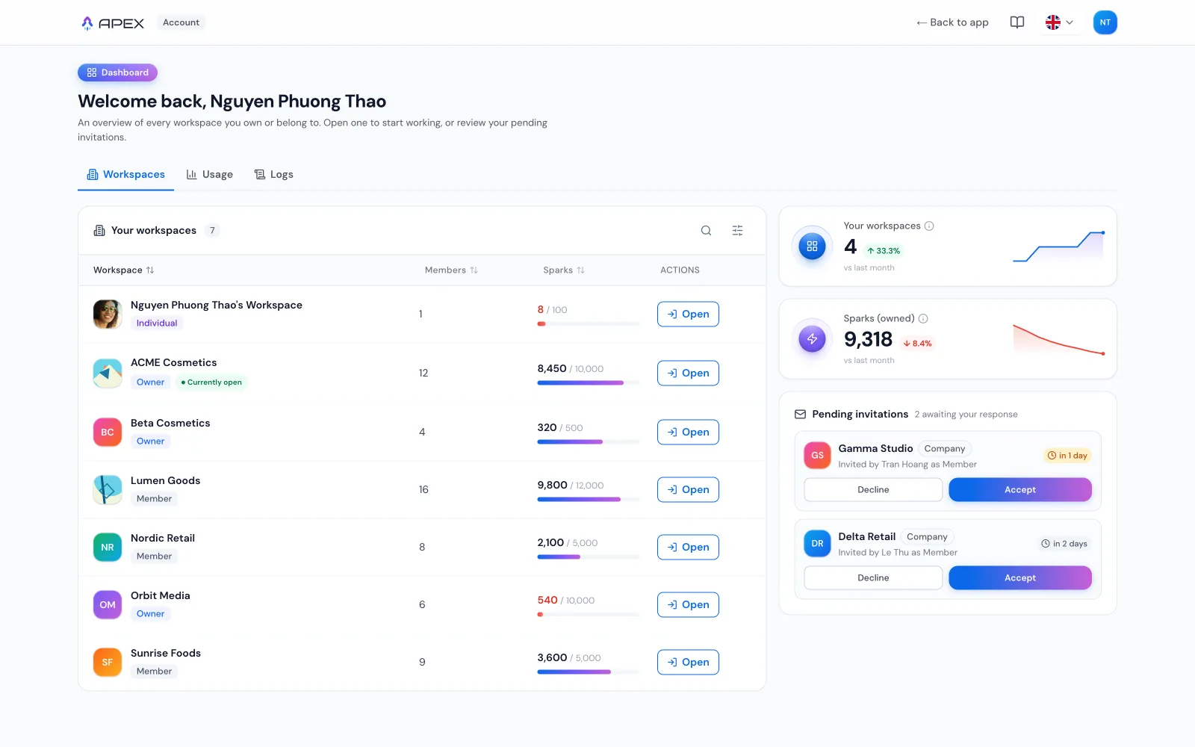Click the Company tag next to Delta Retail

click(927, 536)
